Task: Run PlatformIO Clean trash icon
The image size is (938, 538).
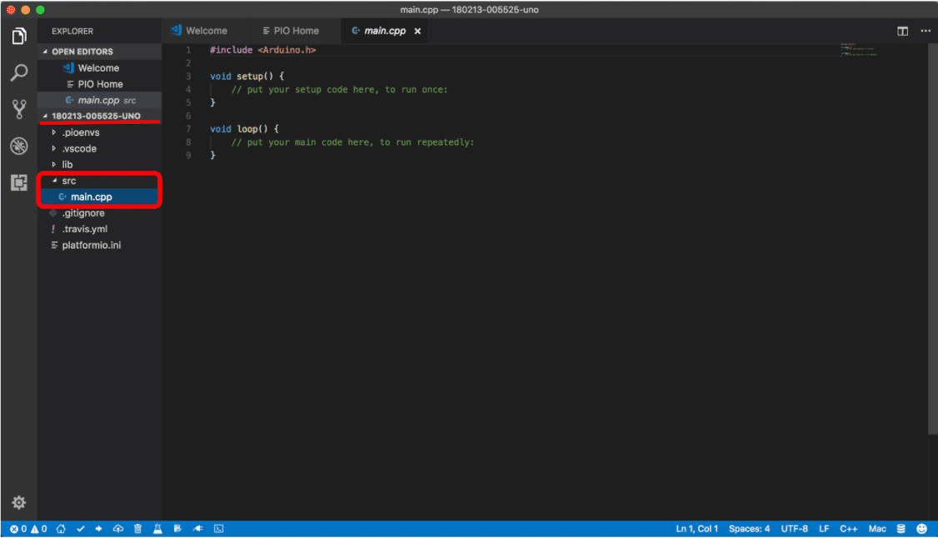Action: pos(137,529)
